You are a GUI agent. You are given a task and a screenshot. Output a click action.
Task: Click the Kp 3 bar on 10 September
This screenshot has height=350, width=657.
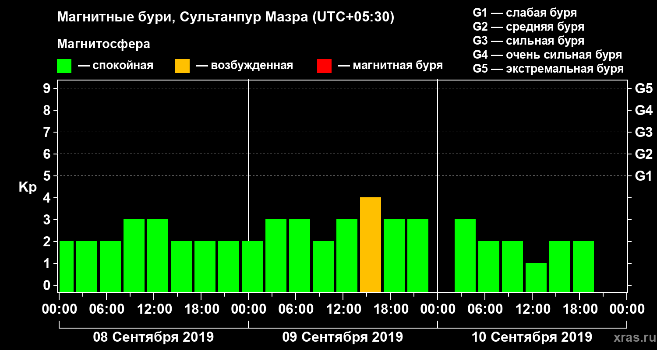tap(465, 256)
